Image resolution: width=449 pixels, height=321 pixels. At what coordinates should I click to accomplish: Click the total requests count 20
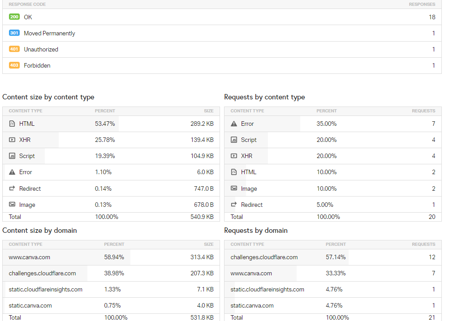click(x=432, y=217)
